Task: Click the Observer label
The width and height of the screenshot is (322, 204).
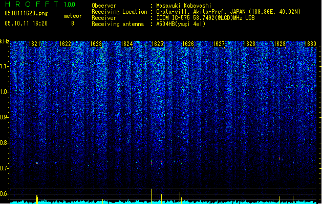Action: pos(104,6)
